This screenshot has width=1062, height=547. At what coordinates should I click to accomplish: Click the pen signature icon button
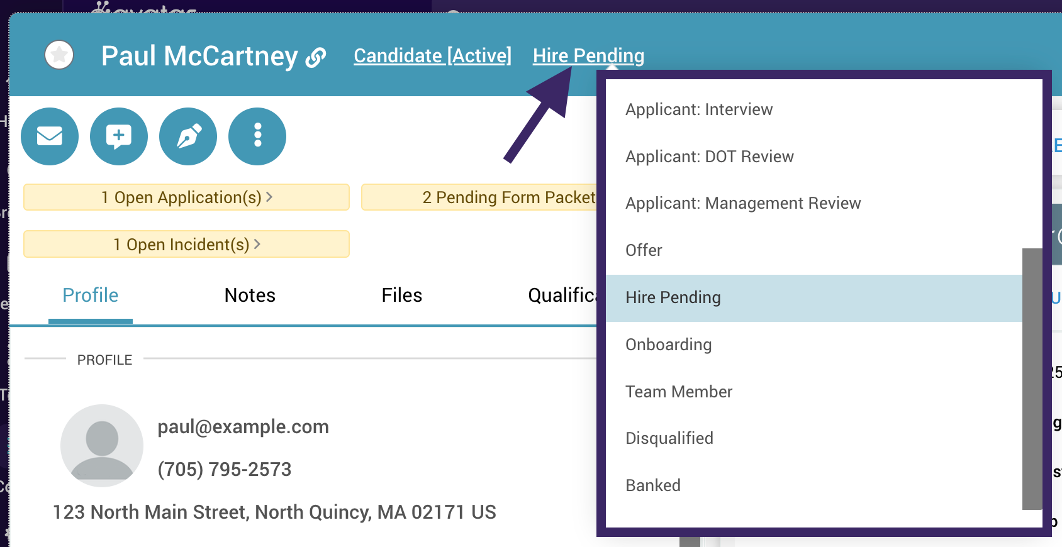point(188,136)
